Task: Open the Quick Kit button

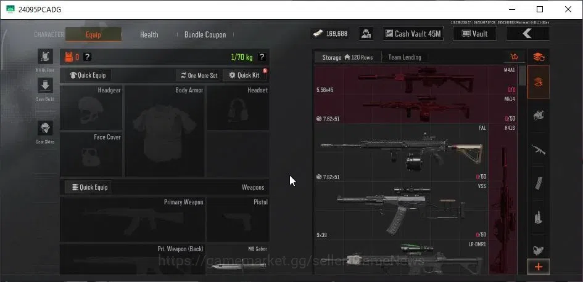Action: (x=244, y=75)
